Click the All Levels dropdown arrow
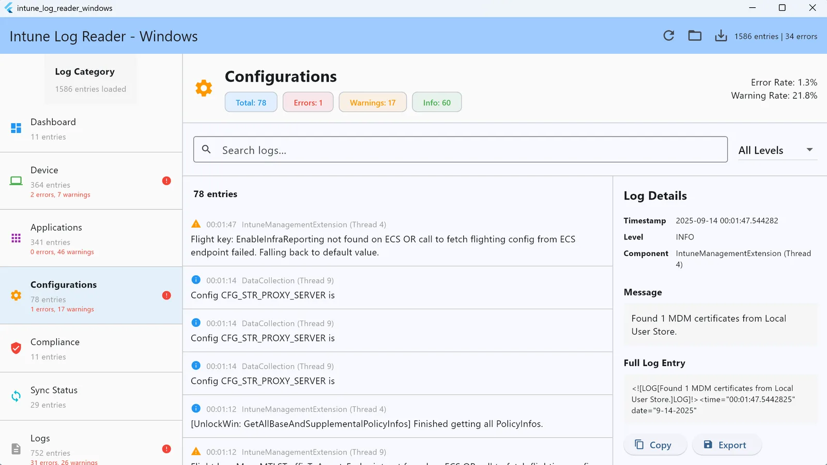Image resolution: width=827 pixels, height=465 pixels. (809, 150)
